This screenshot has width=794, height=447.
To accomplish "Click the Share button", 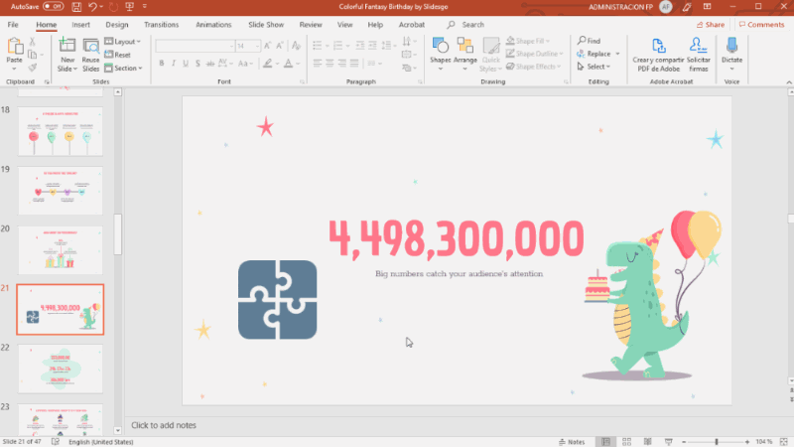I will coord(710,24).
